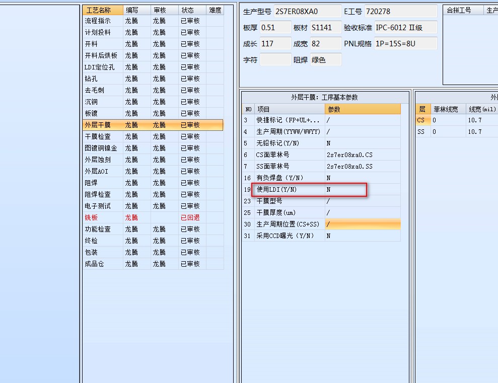The height and width of the screenshot is (383, 498).
Task: Select the 去毛刺 process row
Action: [x=153, y=91]
